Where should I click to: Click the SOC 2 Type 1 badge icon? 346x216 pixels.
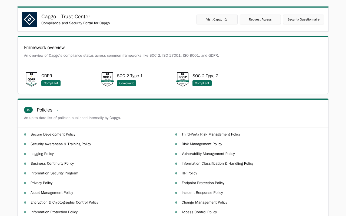(107, 79)
